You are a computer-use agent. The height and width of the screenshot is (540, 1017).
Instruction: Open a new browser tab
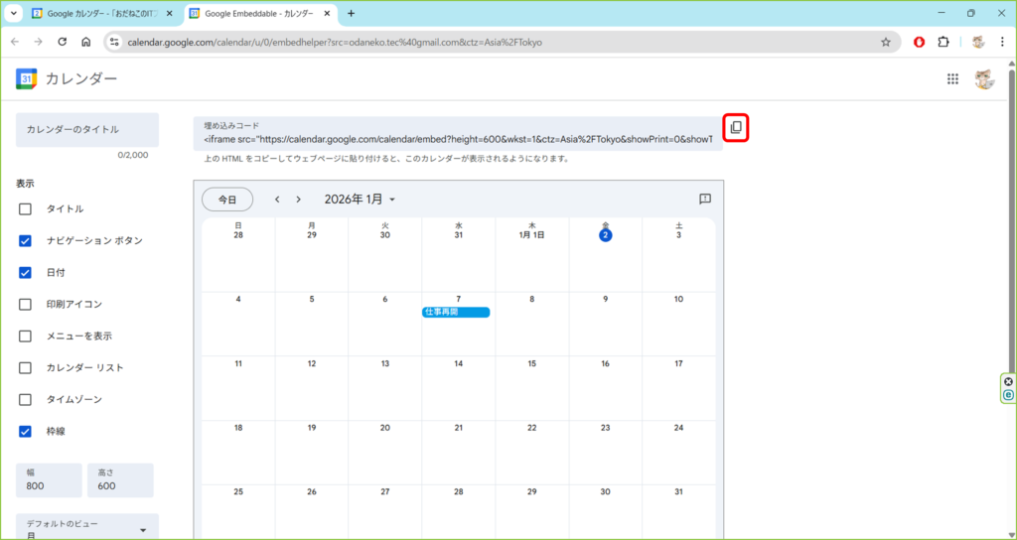click(351, 14)
